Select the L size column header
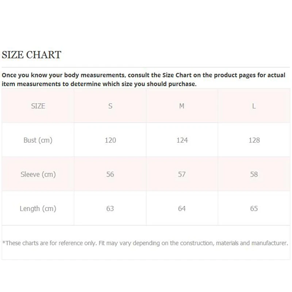 pos(254,106)
